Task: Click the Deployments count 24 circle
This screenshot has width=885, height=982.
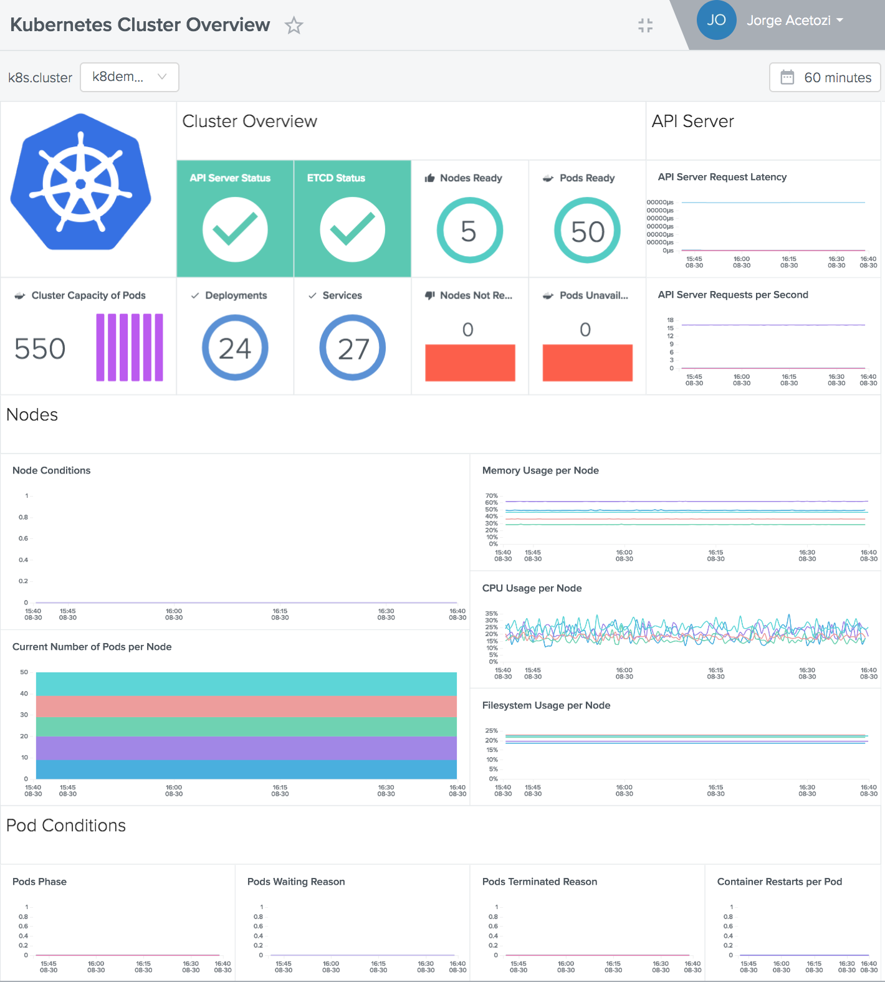Action: click(235, 348)
